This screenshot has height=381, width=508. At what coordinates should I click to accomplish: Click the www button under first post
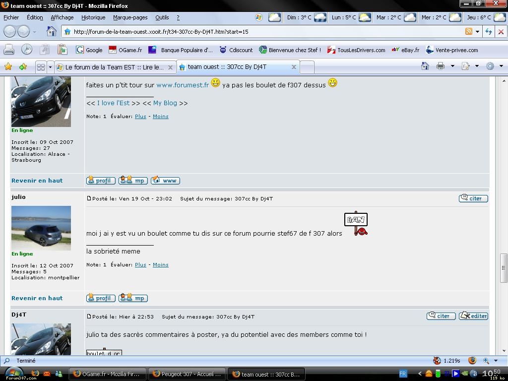point(165,181)
